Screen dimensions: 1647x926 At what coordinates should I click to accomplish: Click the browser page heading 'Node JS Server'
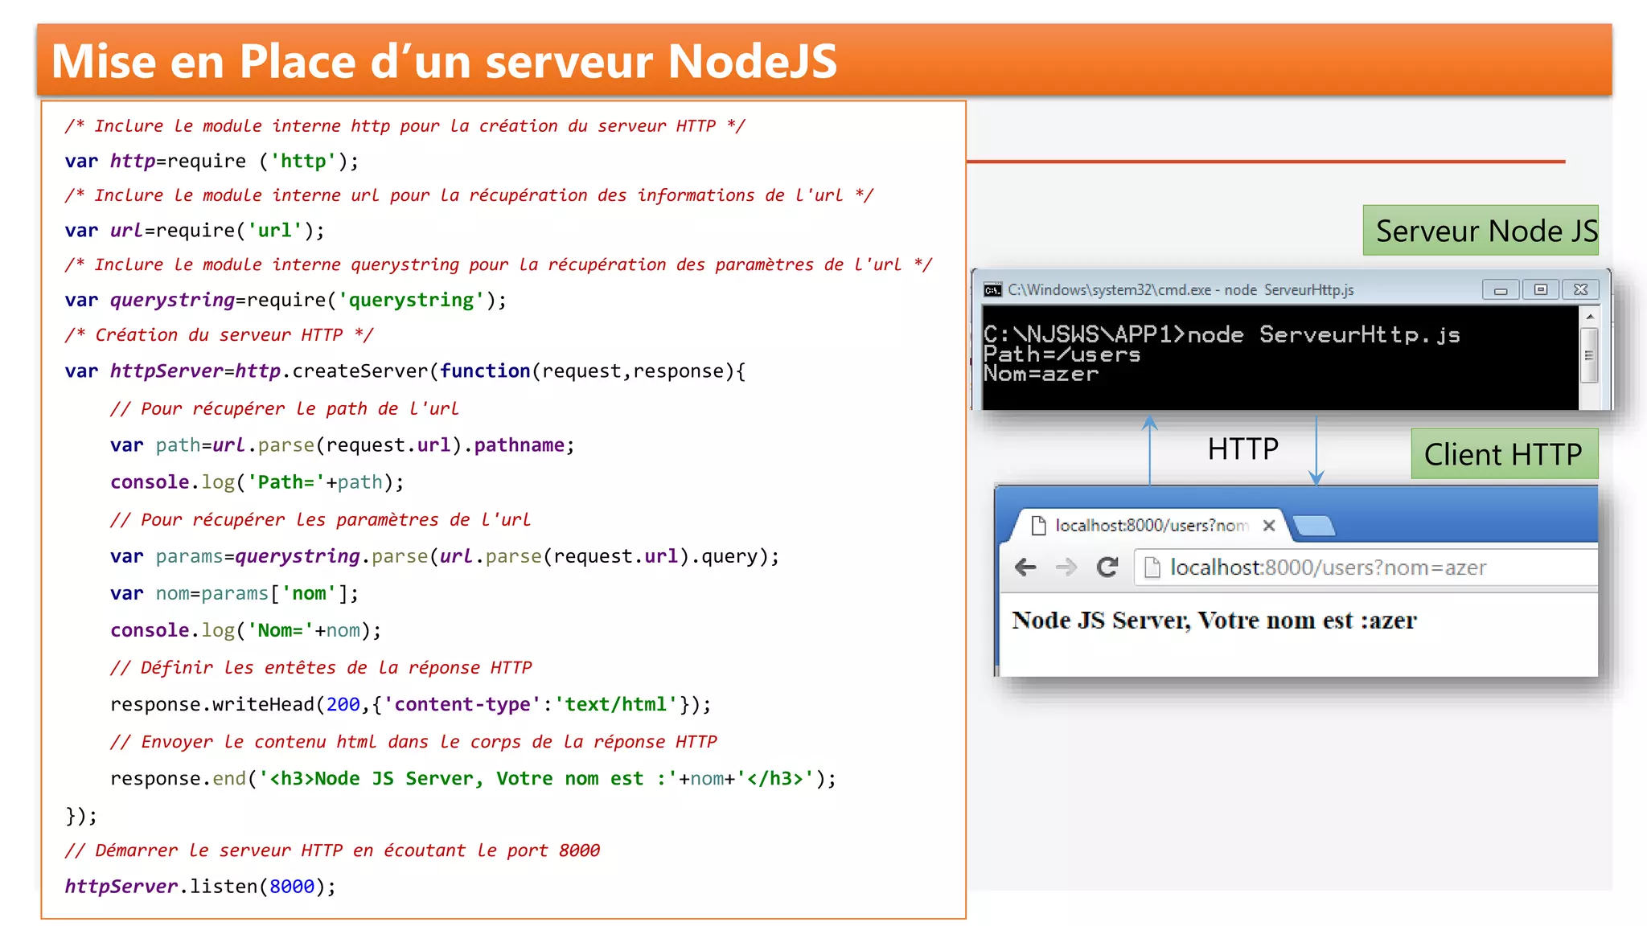(1214, 621)
